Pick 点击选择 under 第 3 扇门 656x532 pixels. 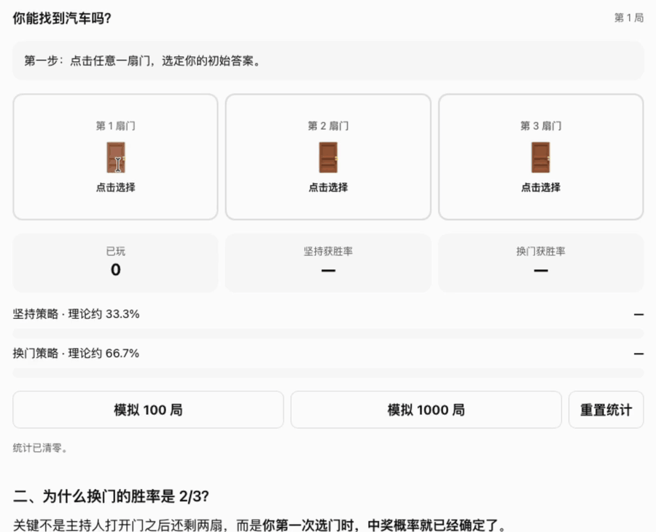tap(541, 188)
